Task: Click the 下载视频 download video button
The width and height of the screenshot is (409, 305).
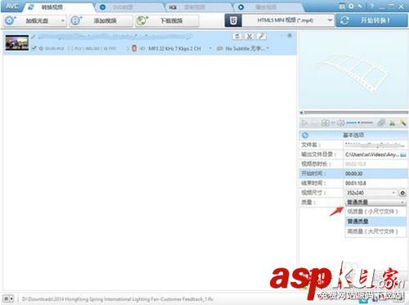Action: pyautogui.click(x=167, y=20)
